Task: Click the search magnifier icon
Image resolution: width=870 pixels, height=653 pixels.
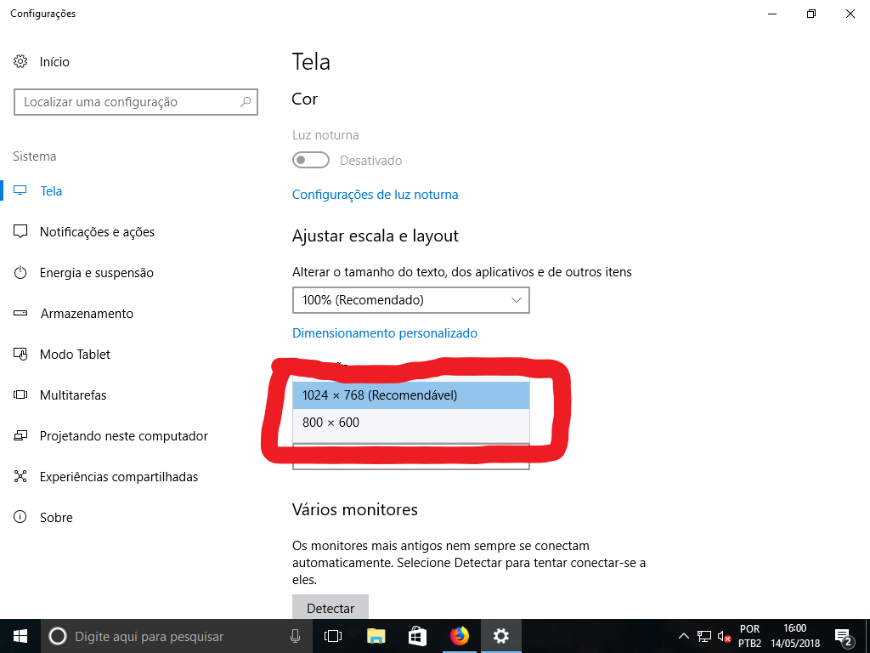Action: coord(246,102)
